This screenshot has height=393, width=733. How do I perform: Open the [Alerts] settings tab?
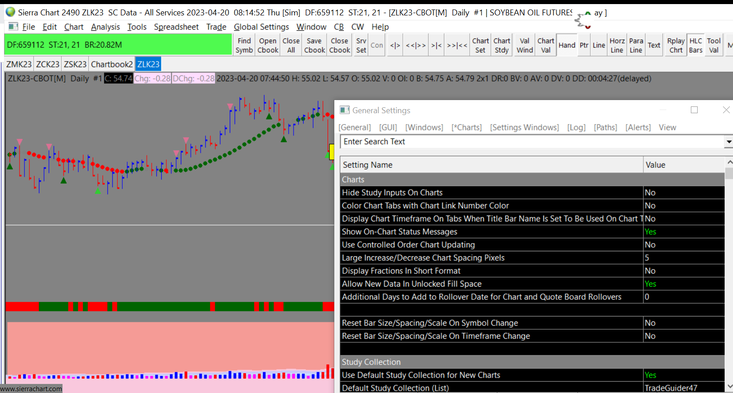coord(638,128)
